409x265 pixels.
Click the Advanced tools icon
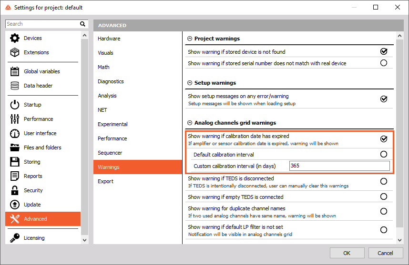tap(15, 219)
